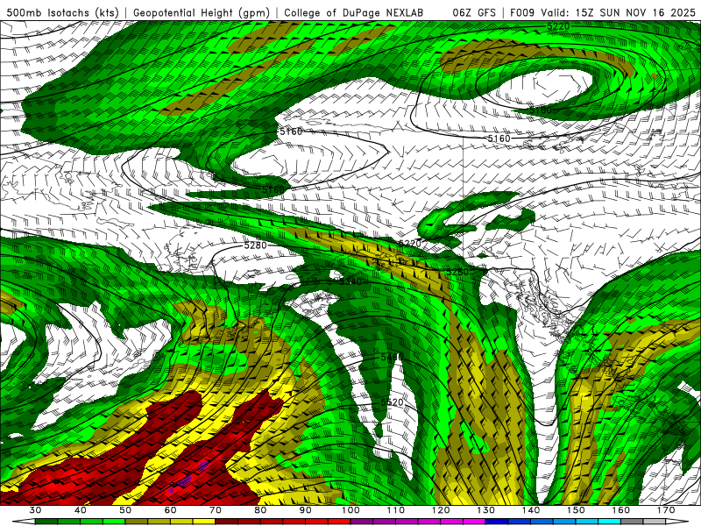Click the 100 kts legend number
This screenshot has height=526, width=701.
tap(350, 510)
